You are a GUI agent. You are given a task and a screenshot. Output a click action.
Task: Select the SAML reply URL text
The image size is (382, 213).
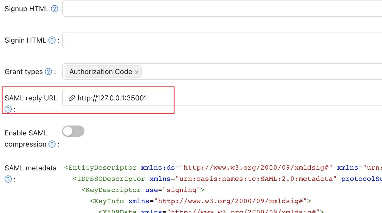pos(112,98)
